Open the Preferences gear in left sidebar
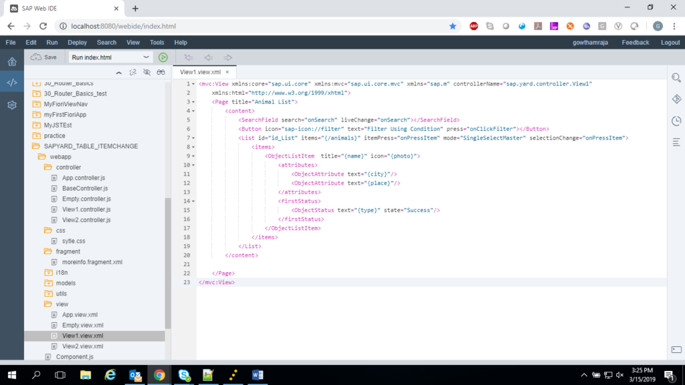Image resolution: width=685 pixels, height=385 pixels. 12,105
